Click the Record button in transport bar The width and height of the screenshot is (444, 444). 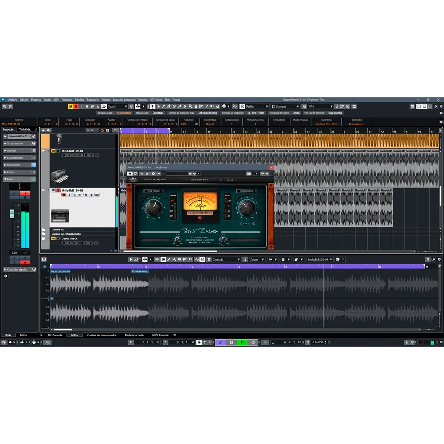click(x=253, y=343)
